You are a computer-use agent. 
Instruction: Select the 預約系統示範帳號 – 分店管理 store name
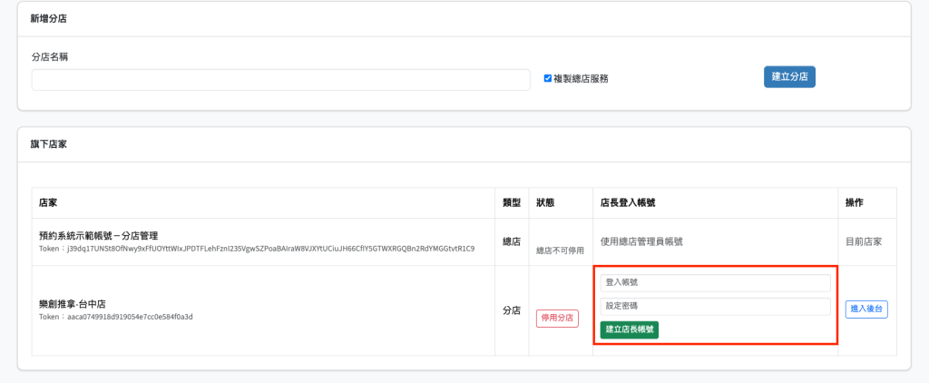click(98, 236)
